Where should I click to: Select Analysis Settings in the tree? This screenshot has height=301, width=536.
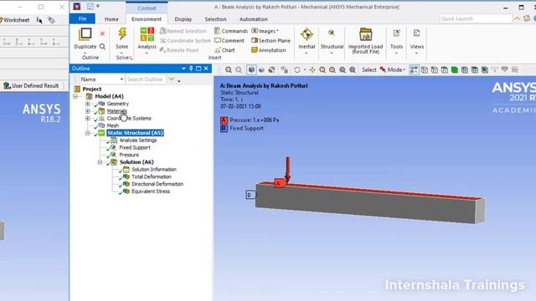[x=137, y=140]
